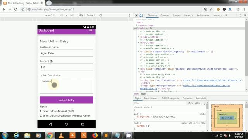Open File Explorer from taskbar
Screen dimensions: 248x139
coord(28,136)
